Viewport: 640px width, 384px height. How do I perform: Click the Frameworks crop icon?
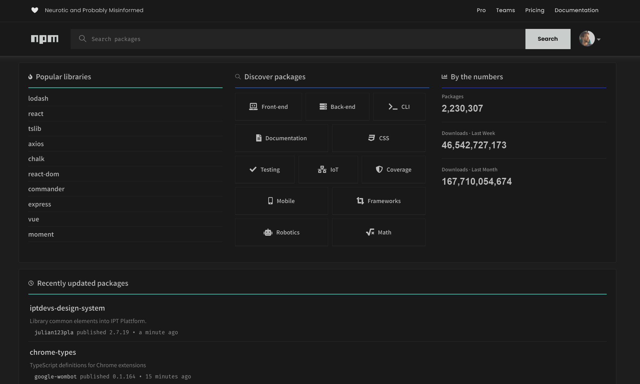[360, 201]
